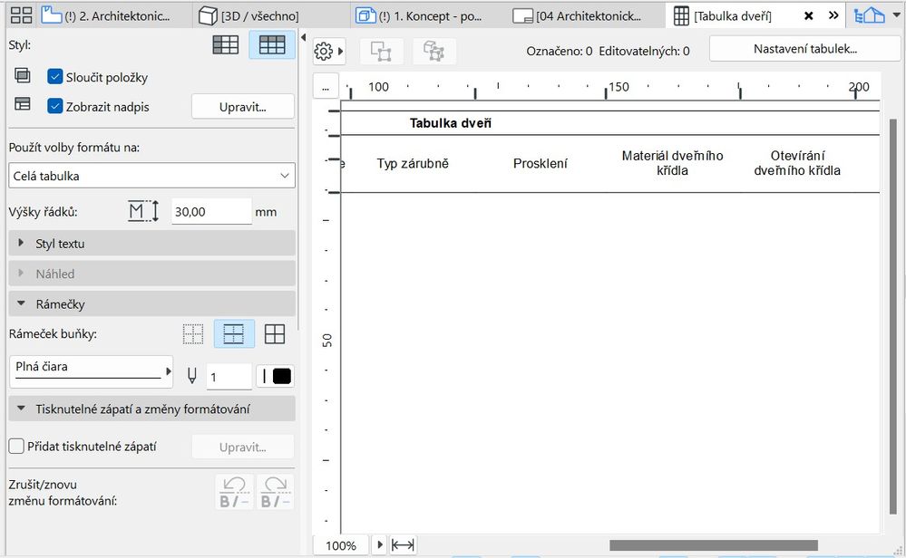
Task: Open the '1. Koncept - po...' tab
Action: 419,15
